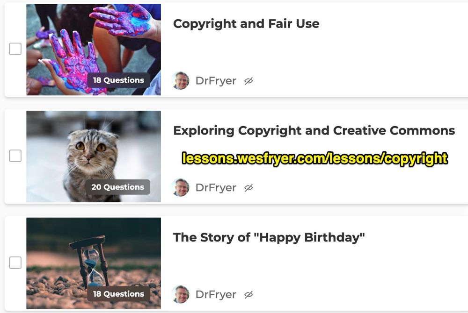
Task: Tick the checkbox for The Story of Happy Birthday
Action: pyautogui.click(x=15, y=263)
